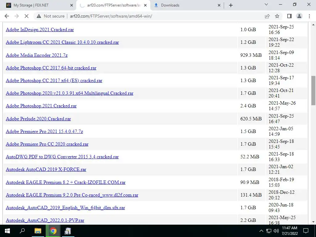Show hidden tray icons chevron
Image resolution: width=316 pixels, height=237 pixels.
click(261, 231)
